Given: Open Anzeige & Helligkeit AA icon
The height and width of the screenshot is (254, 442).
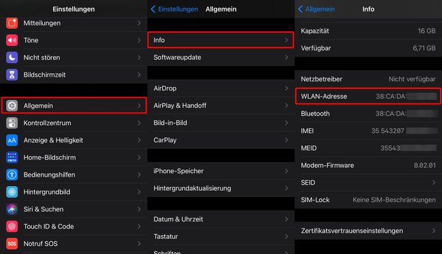Looking at the screenshot, I should tap(12, 140).
